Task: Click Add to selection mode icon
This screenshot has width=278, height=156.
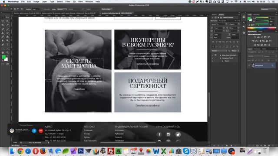Action: [15, 9]
